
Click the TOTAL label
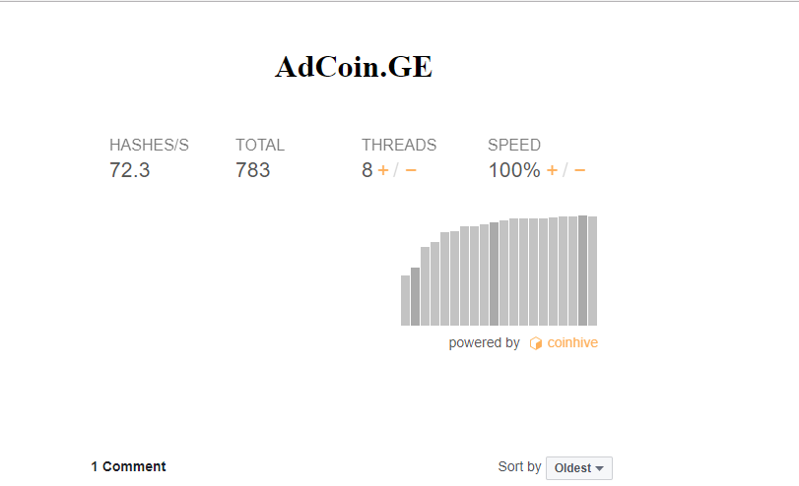(260, 145)
